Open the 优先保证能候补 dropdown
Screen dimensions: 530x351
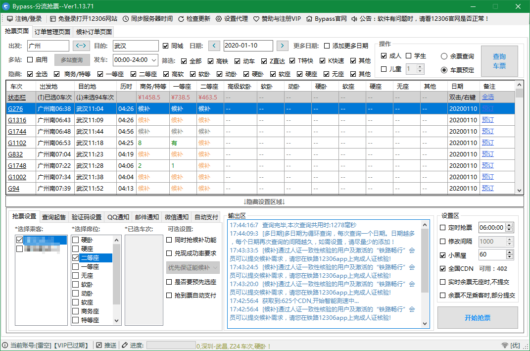pos(192,268)
